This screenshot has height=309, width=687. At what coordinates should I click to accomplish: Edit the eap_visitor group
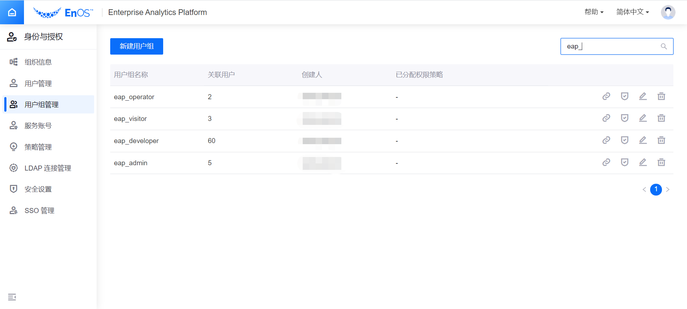643,118
